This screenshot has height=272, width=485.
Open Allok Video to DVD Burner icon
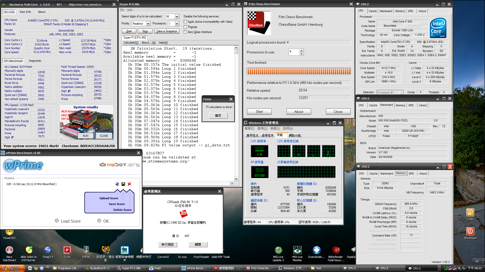tap(29, 254)
